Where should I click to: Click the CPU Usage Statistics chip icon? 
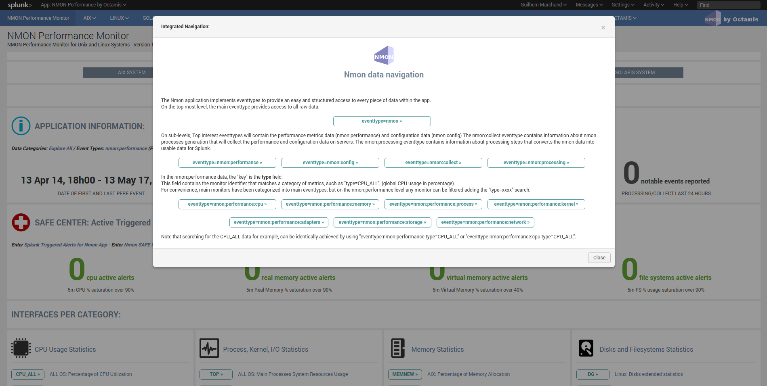21,348
